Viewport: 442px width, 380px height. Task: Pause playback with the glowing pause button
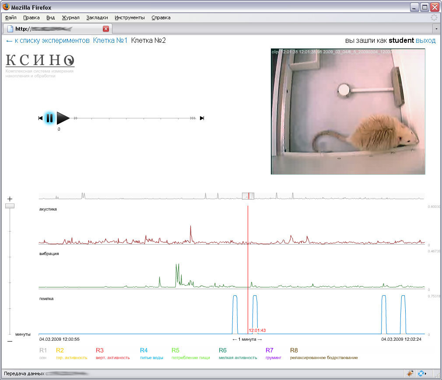click(x=49, y=118)
